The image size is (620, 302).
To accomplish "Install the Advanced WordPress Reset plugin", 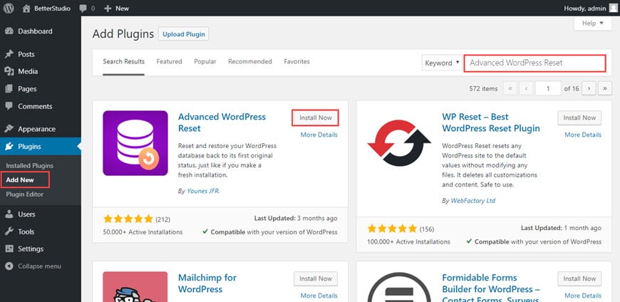I will click(316, 118).
